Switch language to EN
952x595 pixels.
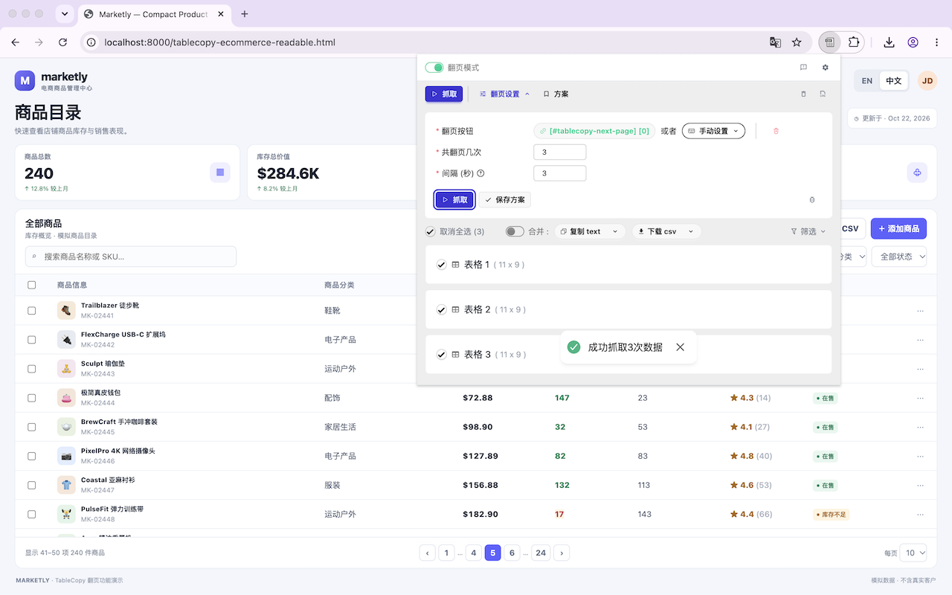click(x=867, y=81)
